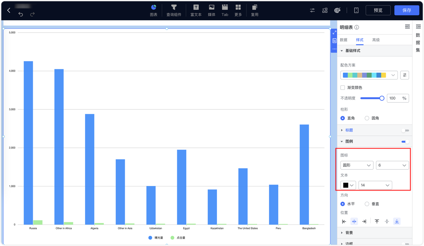Open chart more-options ellipsis
This screenshot has height=246, width=424.
coord(334,49)
